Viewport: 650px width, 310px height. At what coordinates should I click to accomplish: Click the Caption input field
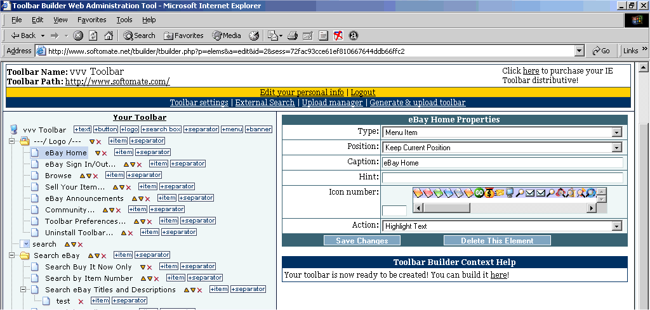pyautogui.click(x=503, y=163)
